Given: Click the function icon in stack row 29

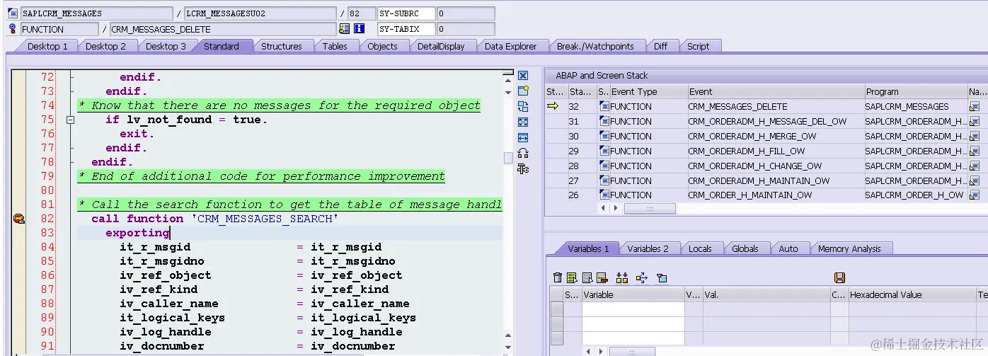Looking at the screenshot, I should [604, 151].
